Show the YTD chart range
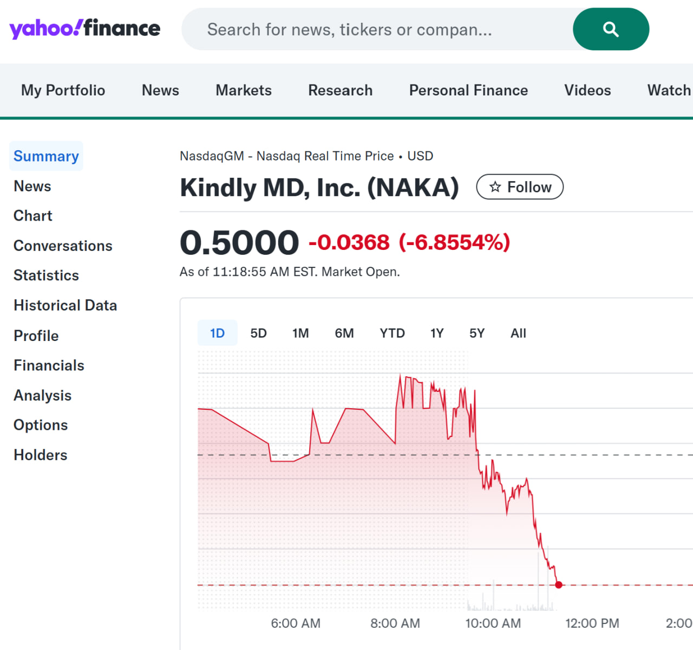The height and width of the screenshot is (650, 693). pos(392,333)
